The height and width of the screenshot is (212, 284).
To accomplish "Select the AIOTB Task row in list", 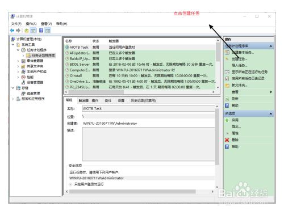I will point(140,47).
